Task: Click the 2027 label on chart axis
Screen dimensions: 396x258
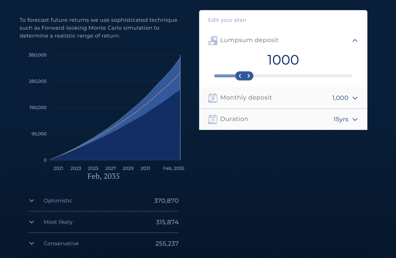Action: (x=110, y=168)
